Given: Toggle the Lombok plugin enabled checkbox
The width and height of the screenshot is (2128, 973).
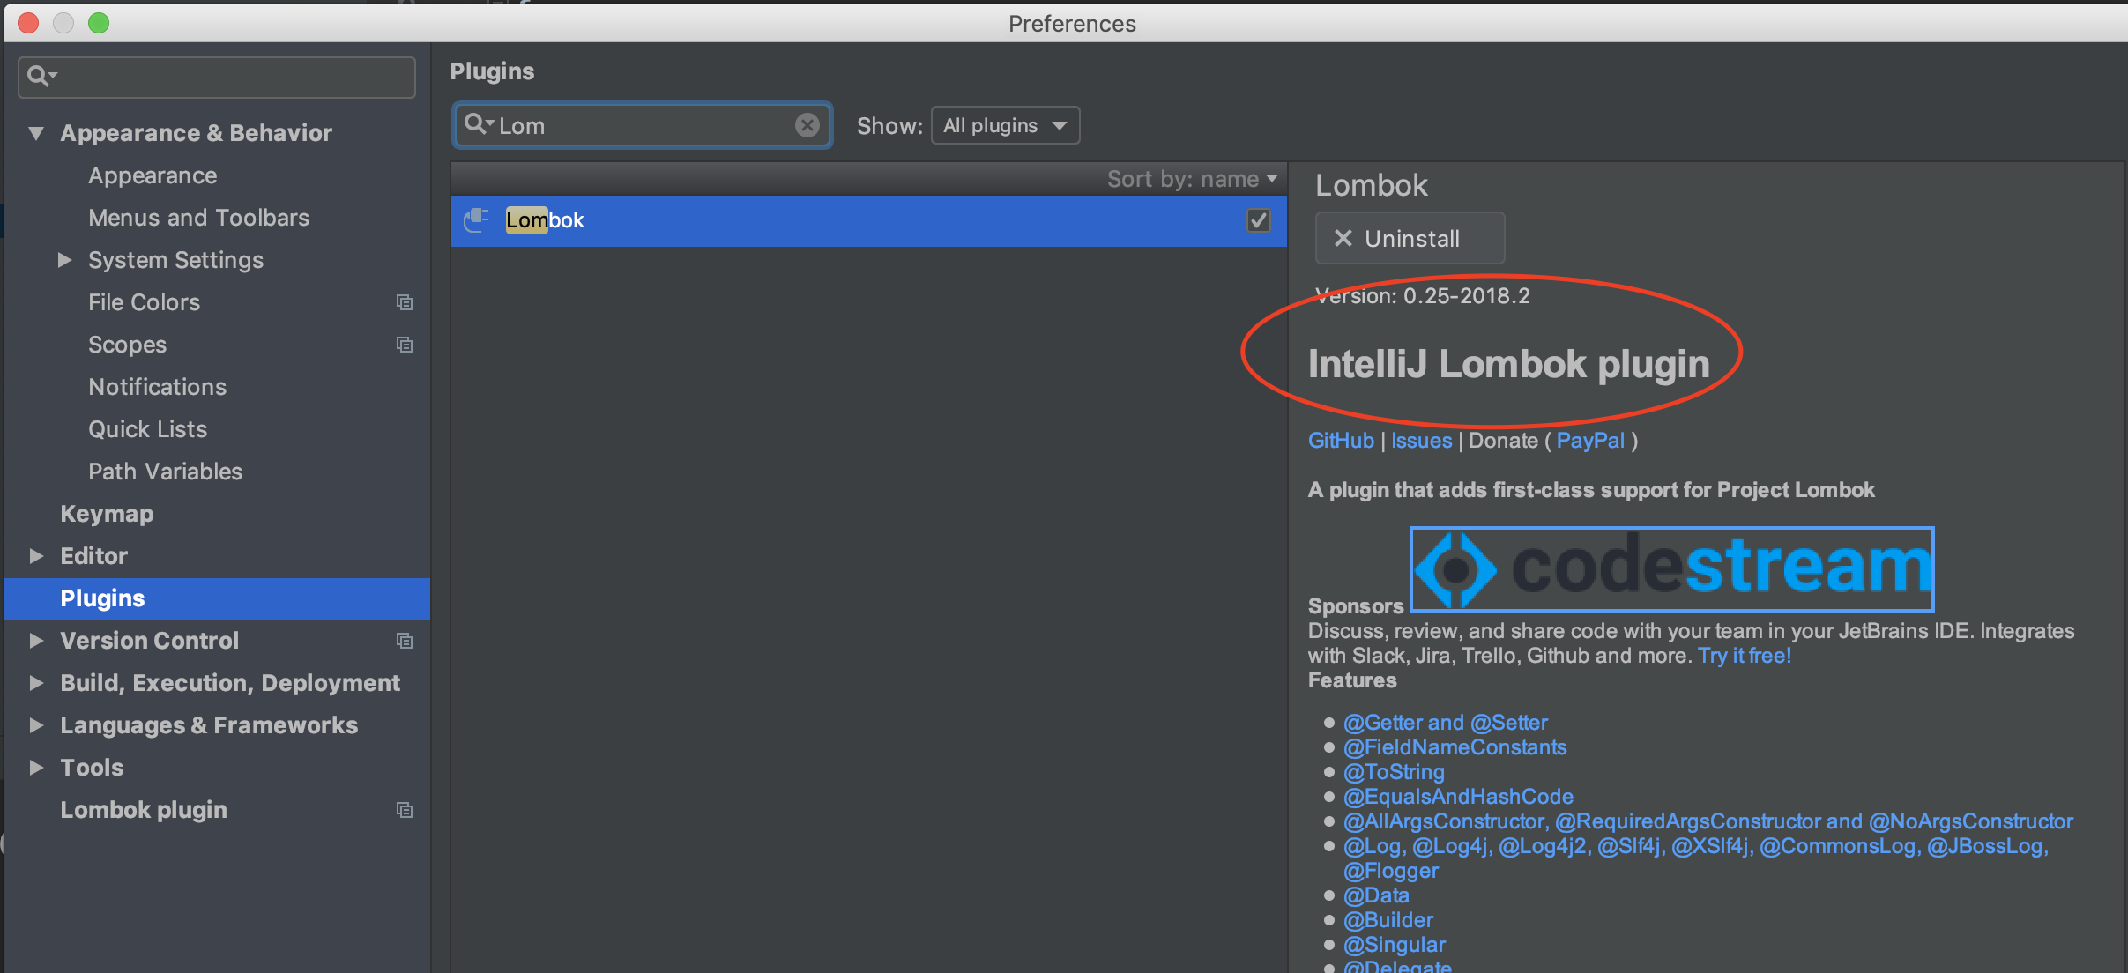Looking at the screenshot, I should (x=1258, y=219).
